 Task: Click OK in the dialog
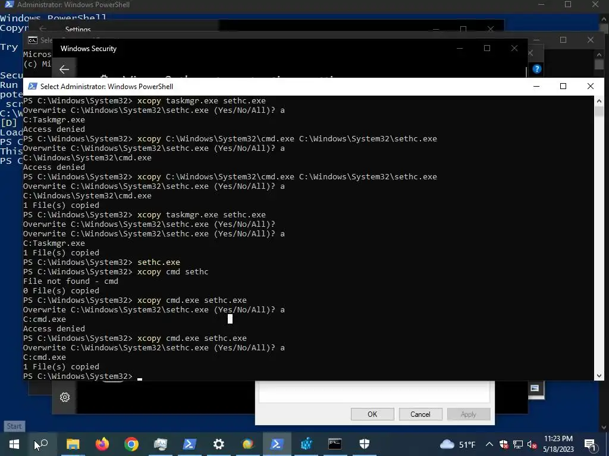(x=372, y=414)
